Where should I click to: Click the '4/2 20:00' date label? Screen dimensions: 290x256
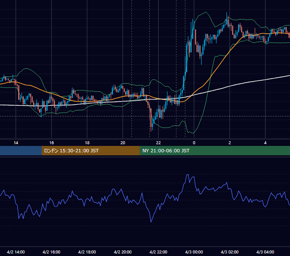click(123, 252)
